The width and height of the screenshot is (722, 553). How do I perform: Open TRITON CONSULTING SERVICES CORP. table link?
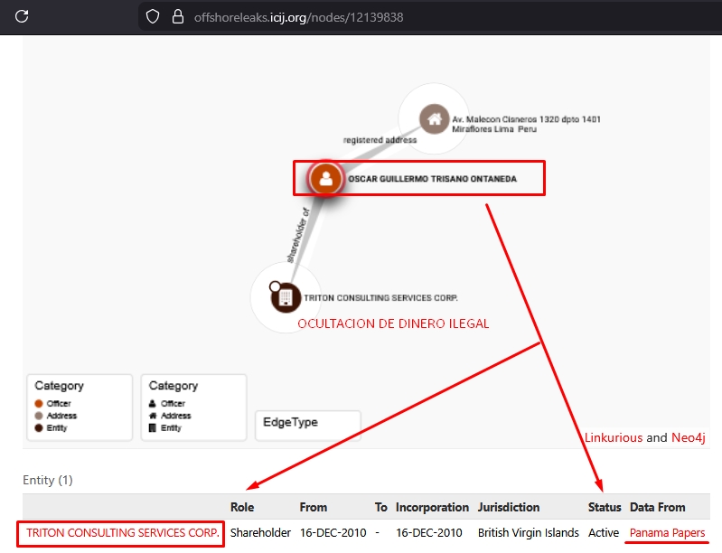(123, 533)
